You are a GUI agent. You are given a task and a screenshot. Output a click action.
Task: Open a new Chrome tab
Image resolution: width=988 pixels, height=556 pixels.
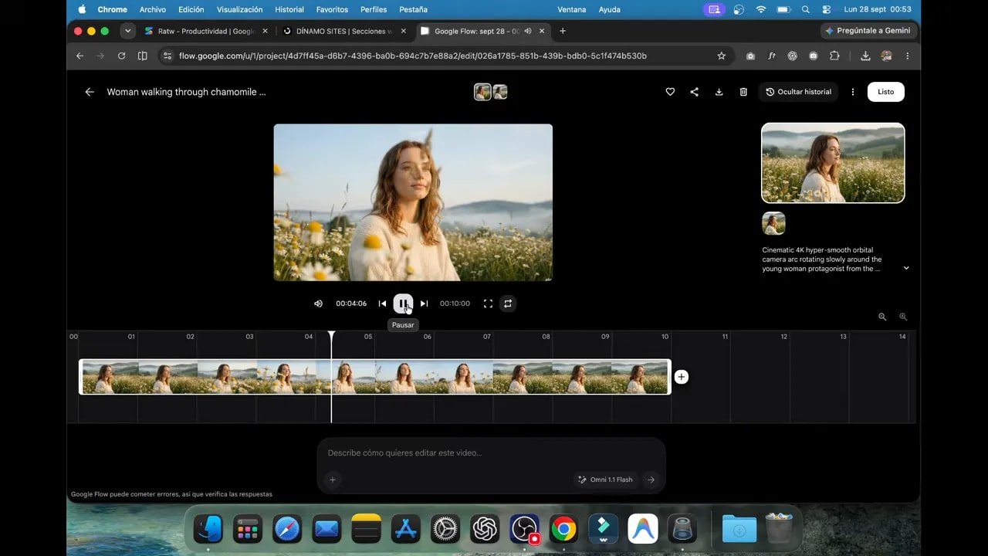(x=563, y=31)
